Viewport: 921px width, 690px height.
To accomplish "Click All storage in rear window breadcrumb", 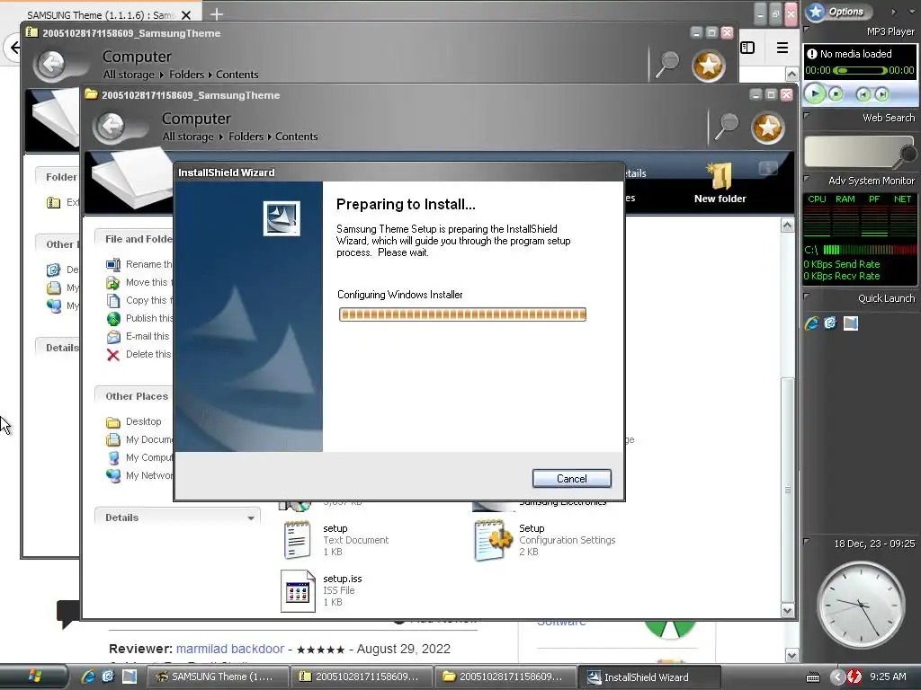I will click(129, 75).
